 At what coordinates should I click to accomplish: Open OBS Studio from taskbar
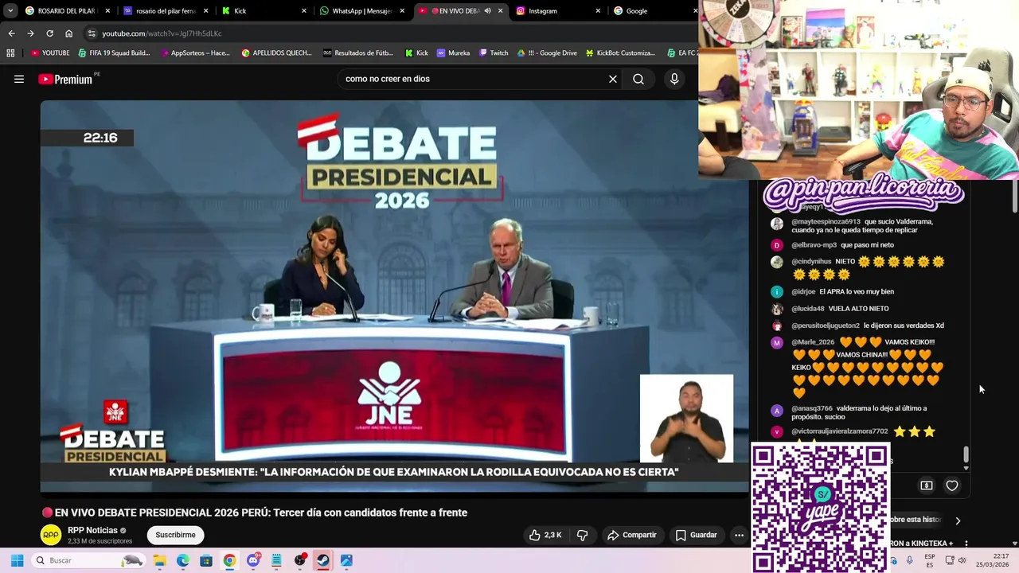[x=299, y=560]
